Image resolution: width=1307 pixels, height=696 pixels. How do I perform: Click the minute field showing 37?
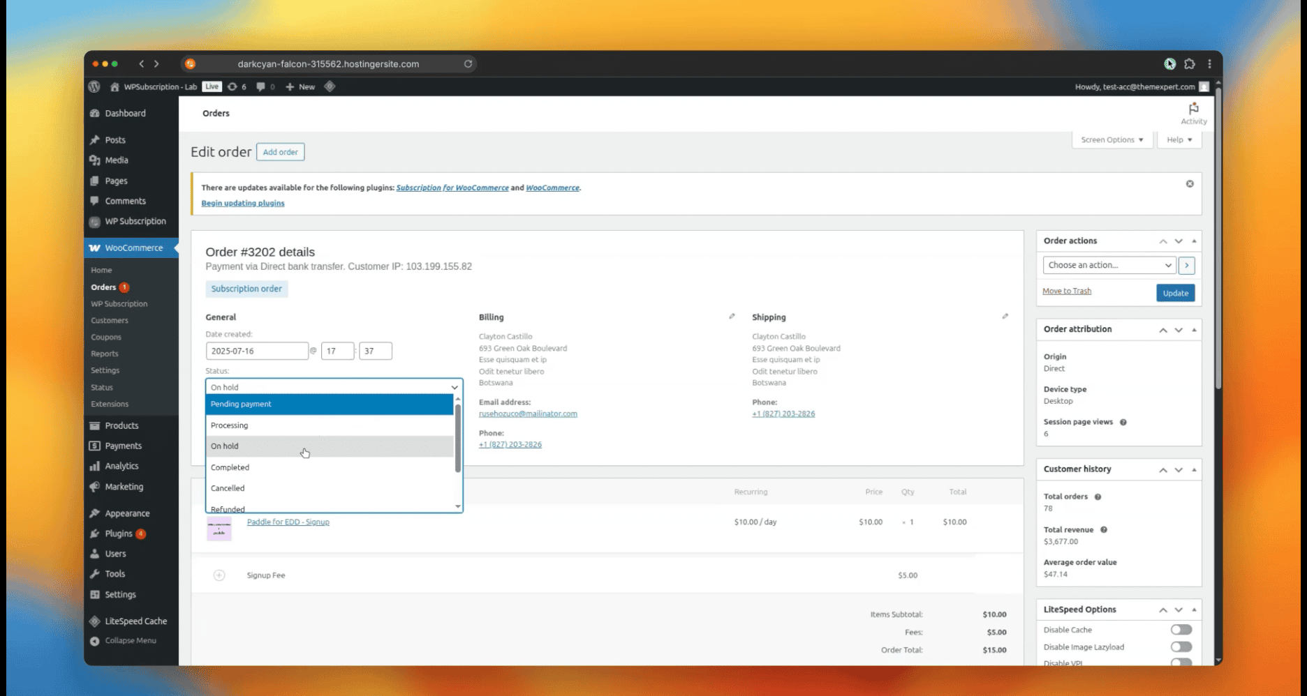point(376,351)
